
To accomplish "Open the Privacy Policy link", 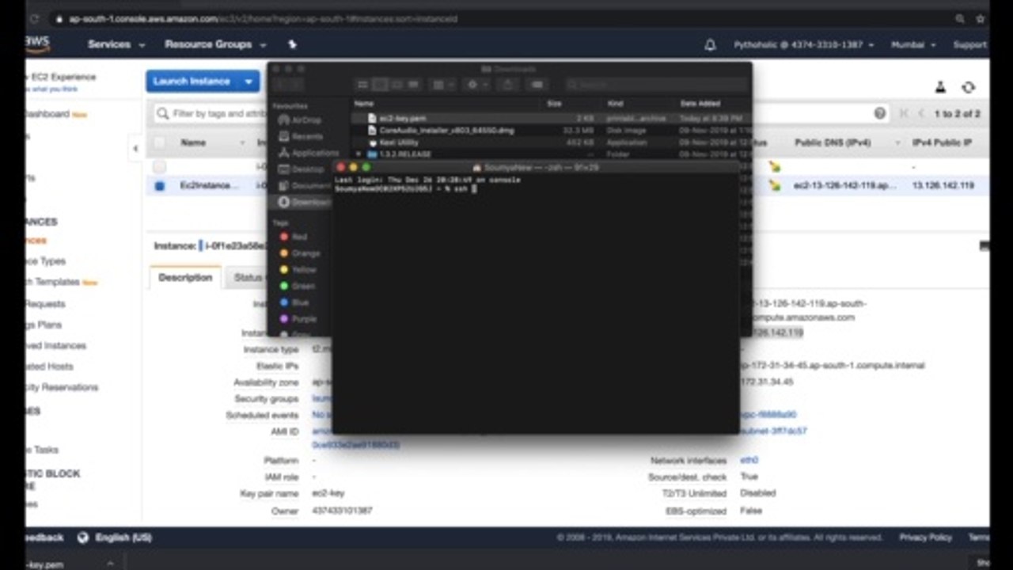I will pos(925,538).
